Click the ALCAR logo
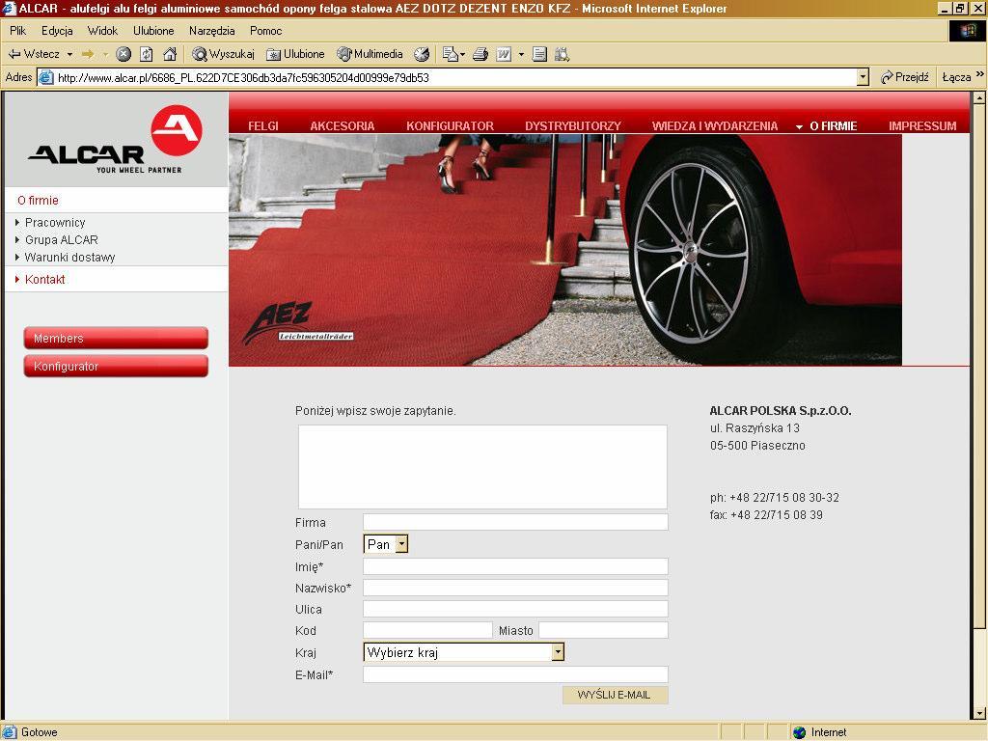 pos(116,139)
